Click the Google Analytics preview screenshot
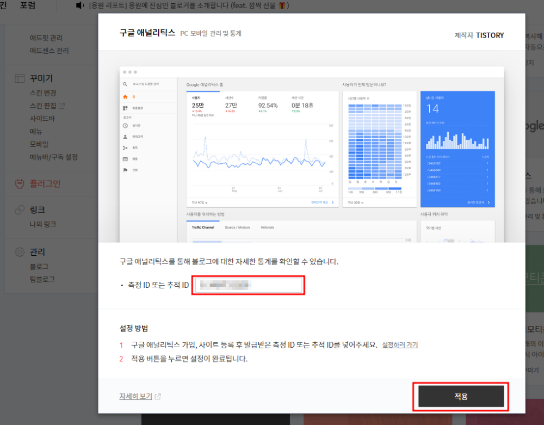This screenshot has height=425, width=544. 312,155
